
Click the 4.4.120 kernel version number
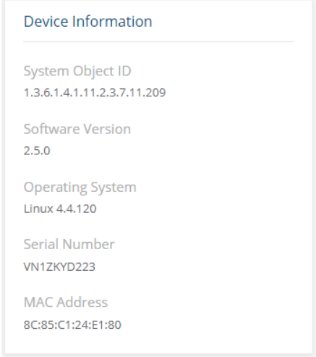(77, 209)
